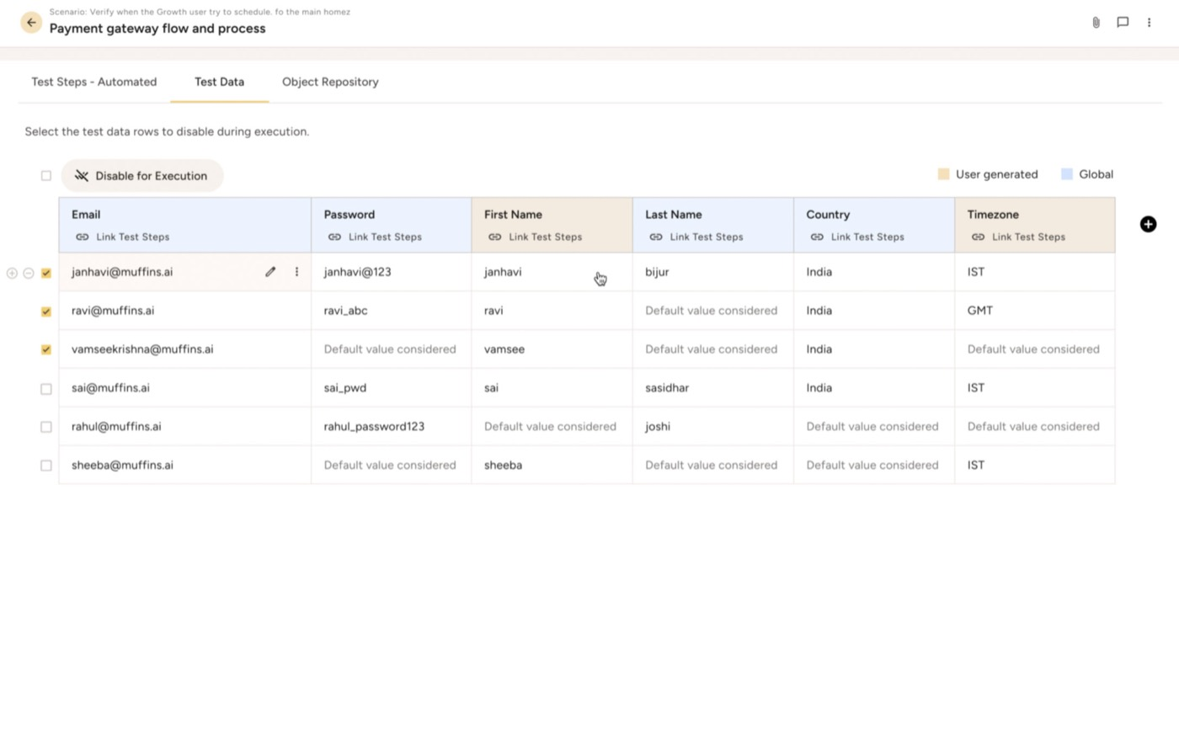The height and width of the screenshot is (735, 1179).
Task: Click Link Test Steps under First Name
Action: click(x=545, y=237)
